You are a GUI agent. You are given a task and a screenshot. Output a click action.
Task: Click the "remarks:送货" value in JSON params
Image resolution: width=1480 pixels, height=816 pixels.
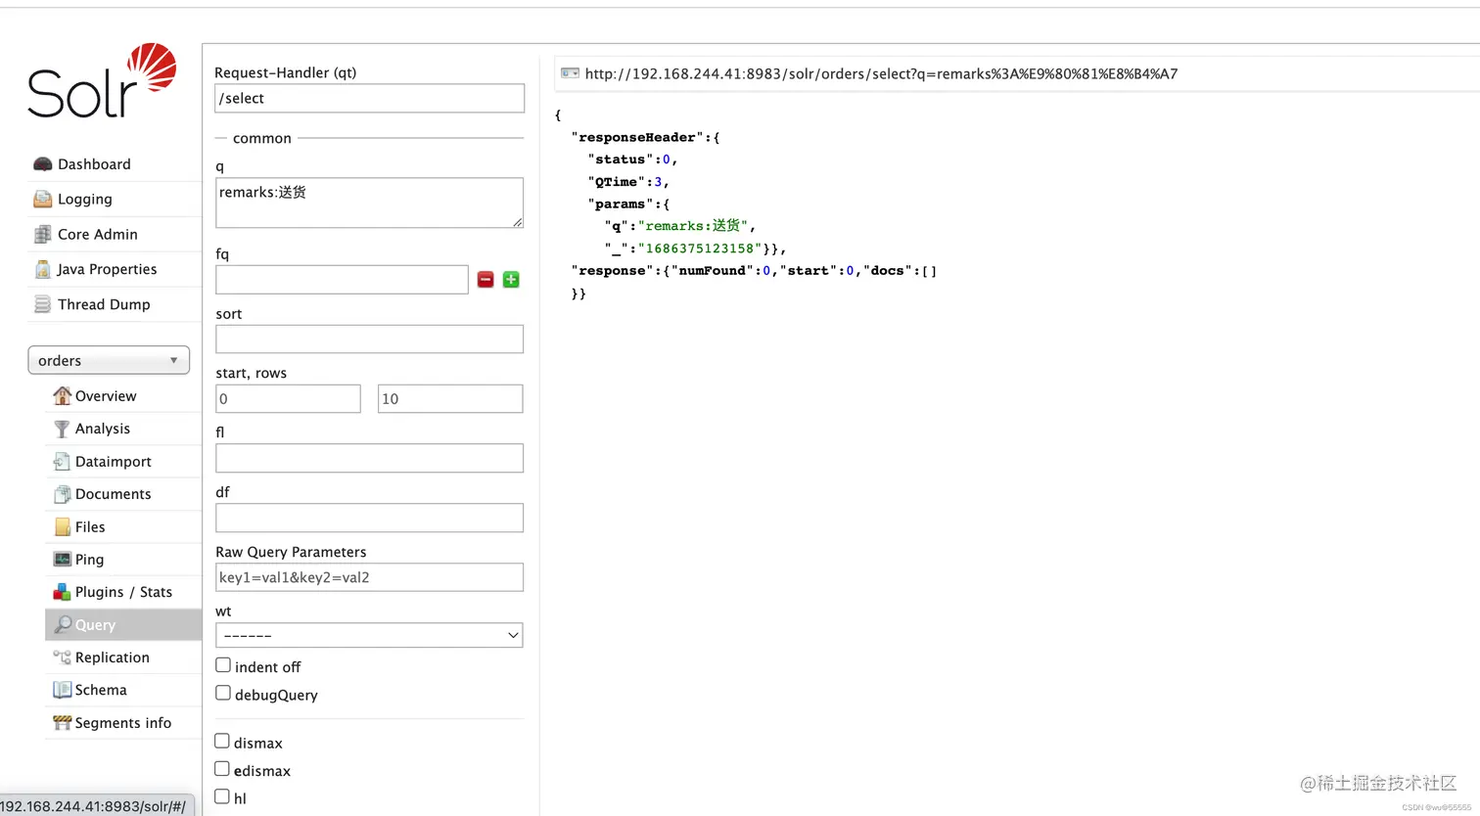point(693,226)
